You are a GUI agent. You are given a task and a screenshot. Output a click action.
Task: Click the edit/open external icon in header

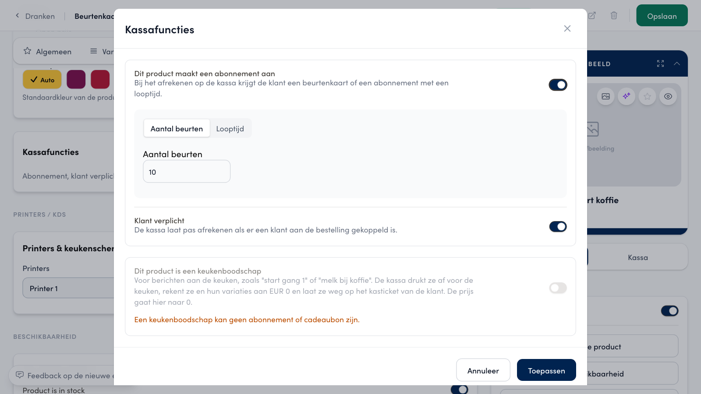(x=592, y=15)
